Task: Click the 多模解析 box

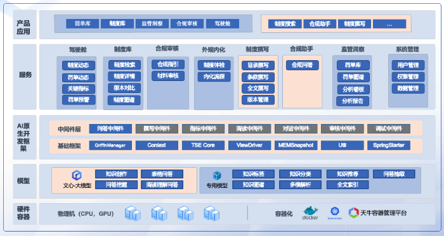Action: point(301,185)
